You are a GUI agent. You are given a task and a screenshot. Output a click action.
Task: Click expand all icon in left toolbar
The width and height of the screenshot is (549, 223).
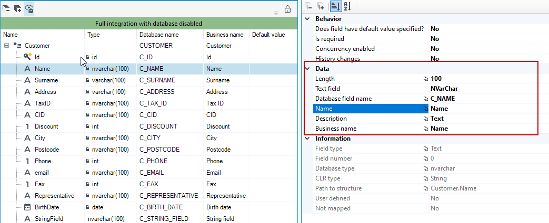[17, 8]
